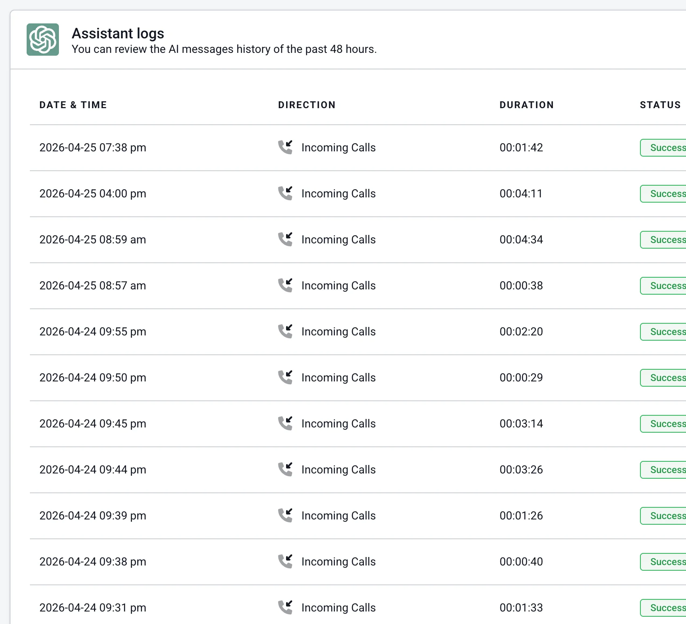Select the 2026-04-25 08:57 am timestamp

tap(93, 286)
